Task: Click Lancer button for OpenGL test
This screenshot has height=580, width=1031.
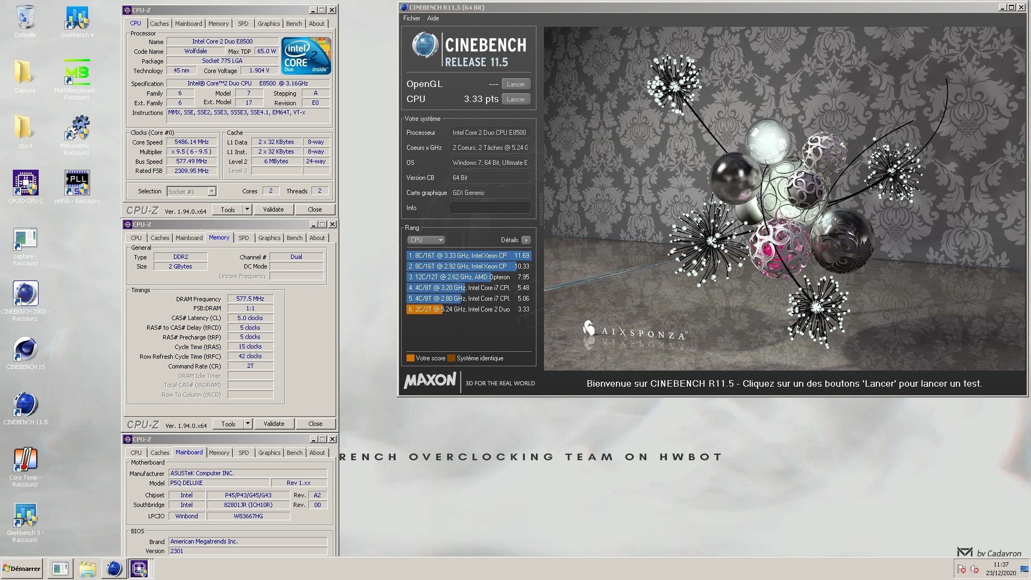Action: [515, 84]
